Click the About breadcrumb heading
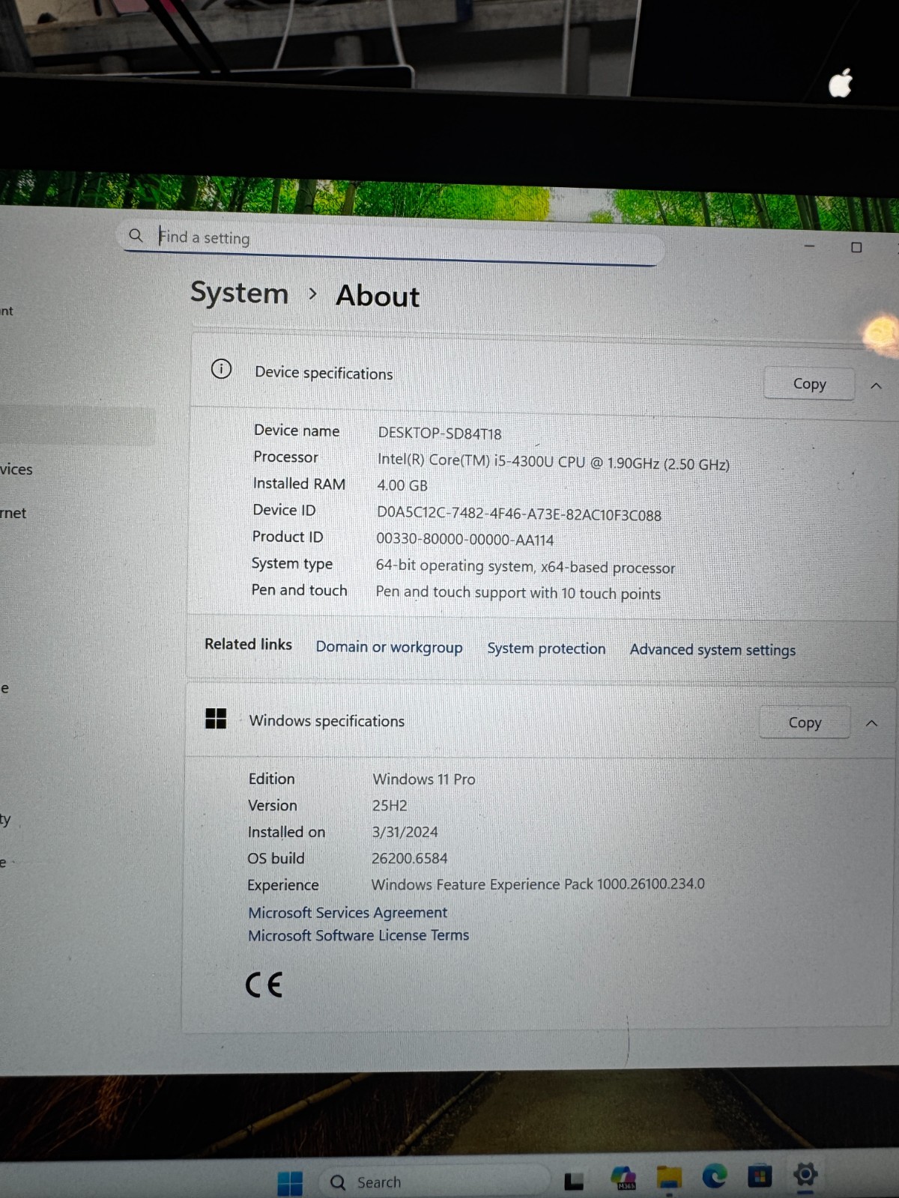899x1198 pixels. click(x=378, y=296)
